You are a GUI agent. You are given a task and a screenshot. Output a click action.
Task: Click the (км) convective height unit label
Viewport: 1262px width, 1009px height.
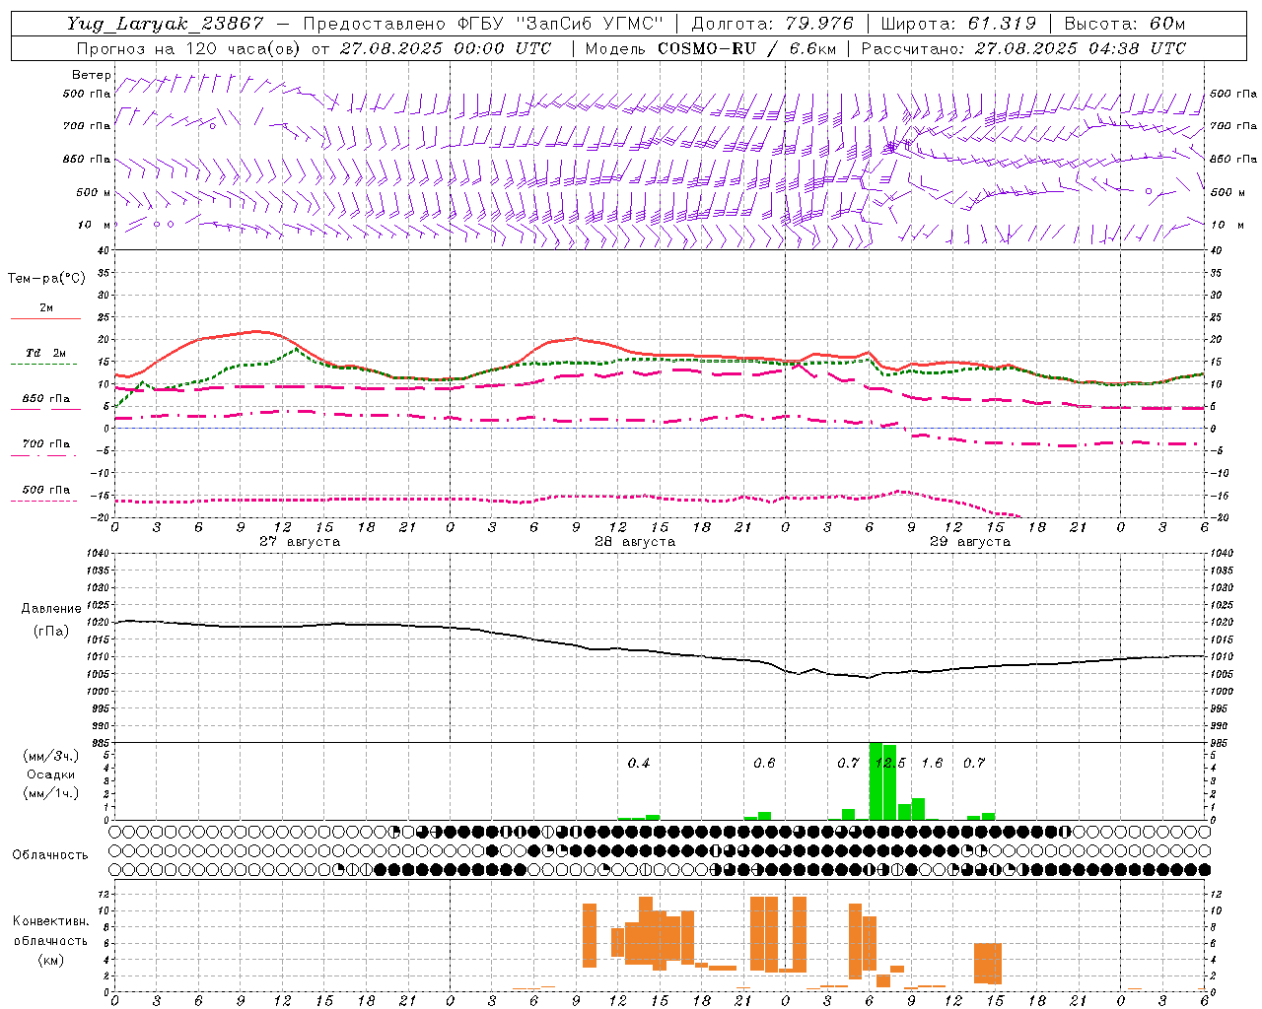[x=51, y=960]
